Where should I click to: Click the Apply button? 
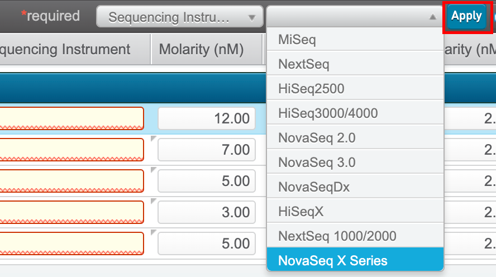tap(466, 16)
